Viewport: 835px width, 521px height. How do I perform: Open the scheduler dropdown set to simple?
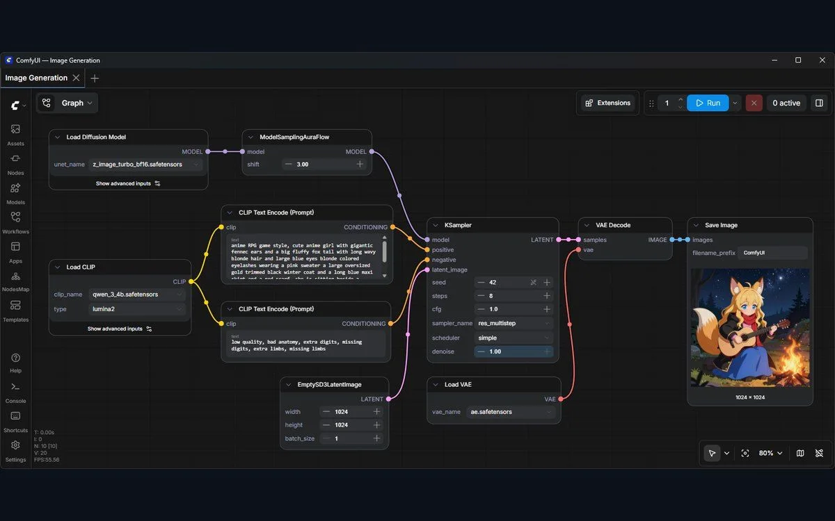pos(514,338)
